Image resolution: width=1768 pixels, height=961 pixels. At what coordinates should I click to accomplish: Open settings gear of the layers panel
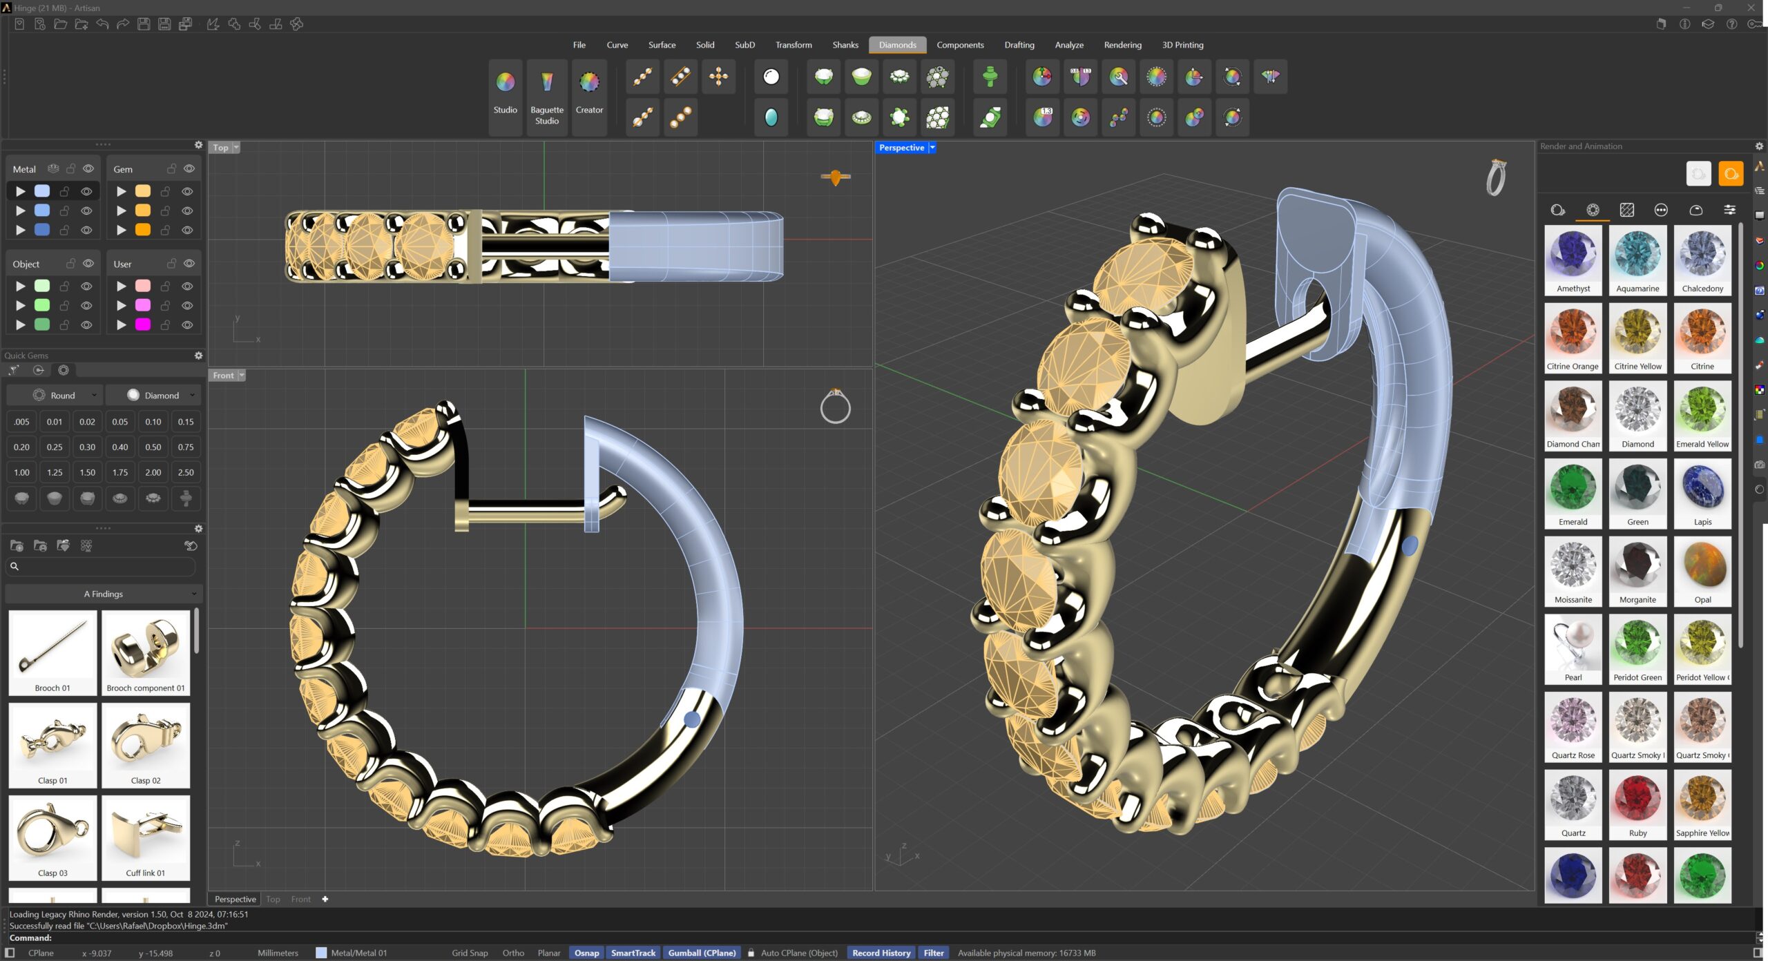[x=198, y=145]
